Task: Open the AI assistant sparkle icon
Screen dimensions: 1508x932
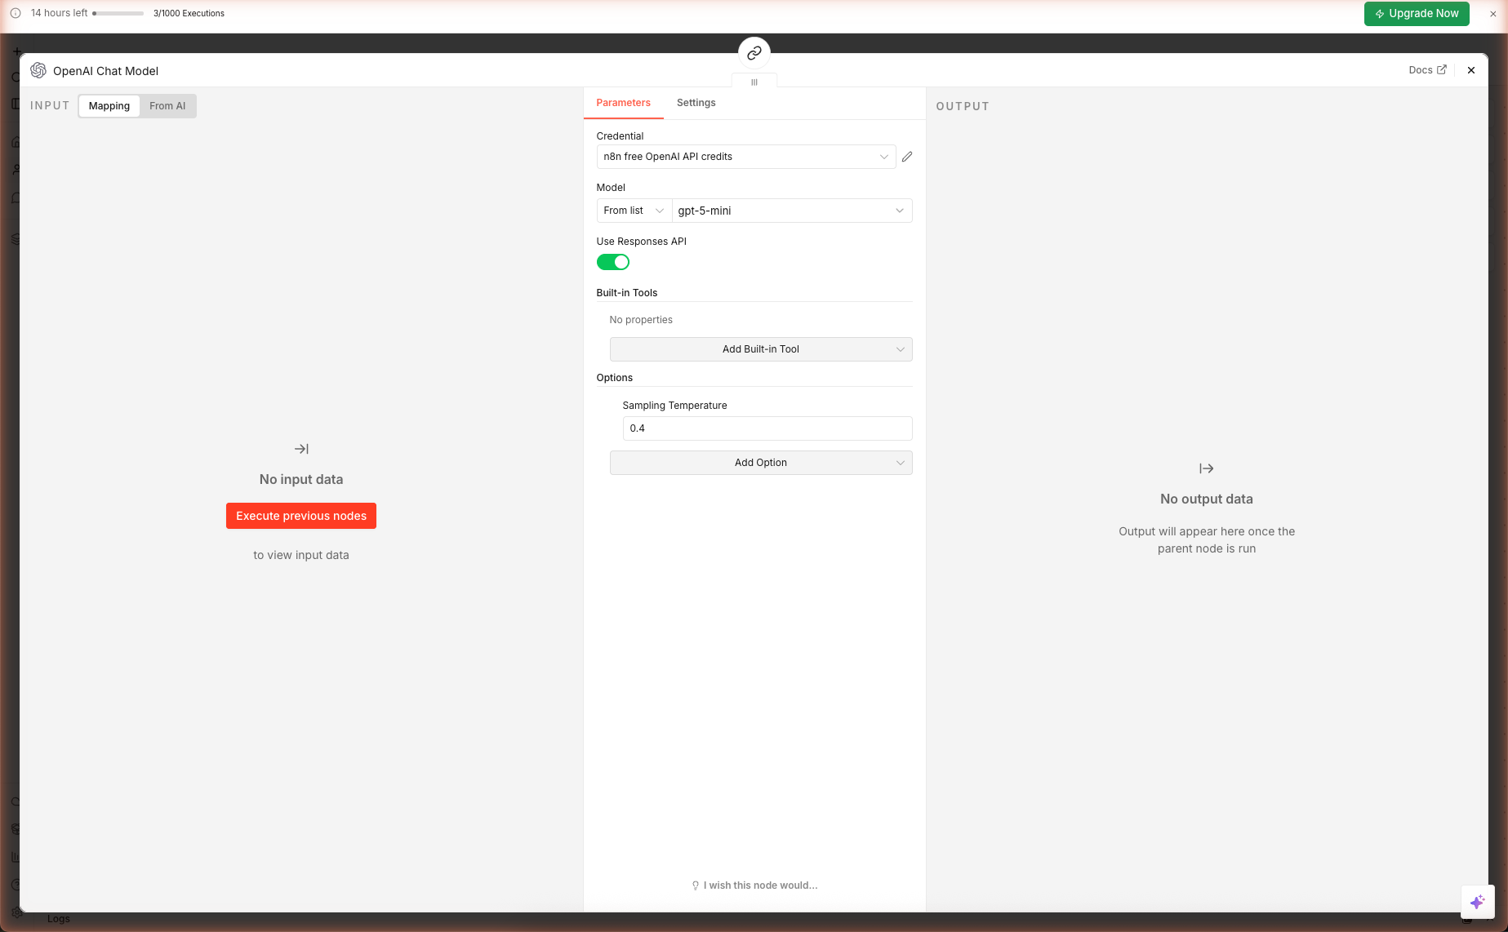Action: [x=1477, y=902]
